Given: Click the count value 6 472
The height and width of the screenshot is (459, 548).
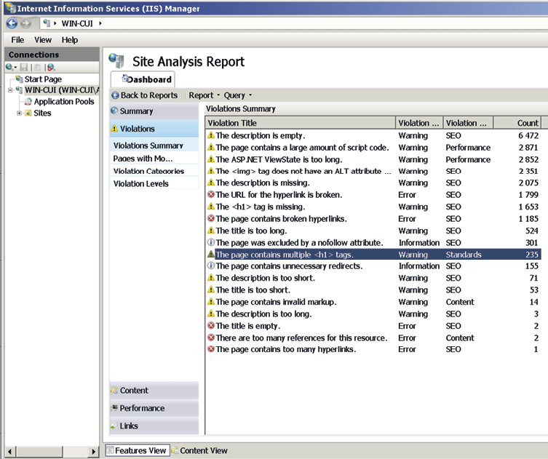Looking at the screenshot, I should [528, 135].
